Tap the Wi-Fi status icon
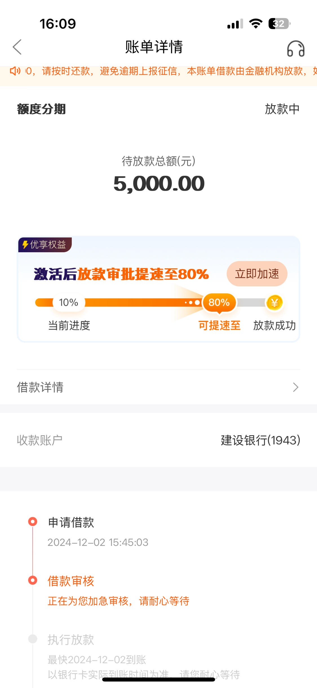317x688 pixels. (256, 24)
